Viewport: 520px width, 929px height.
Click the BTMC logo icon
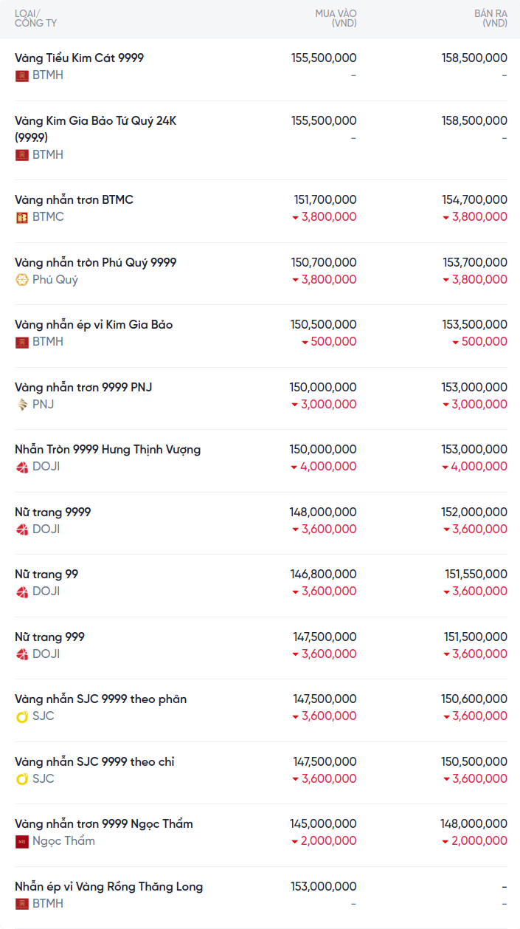[x=22, y=217]
